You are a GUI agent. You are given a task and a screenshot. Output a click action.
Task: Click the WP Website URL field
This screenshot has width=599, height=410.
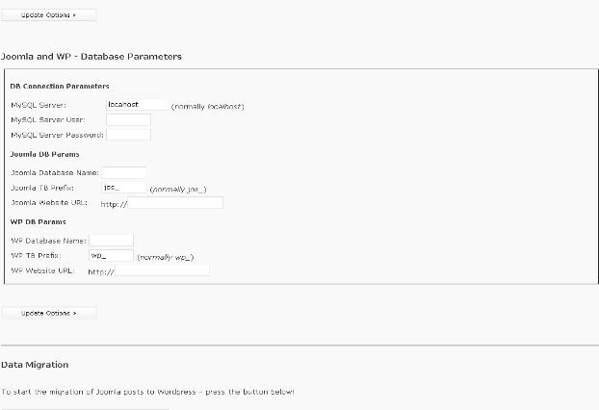(162, 270)
